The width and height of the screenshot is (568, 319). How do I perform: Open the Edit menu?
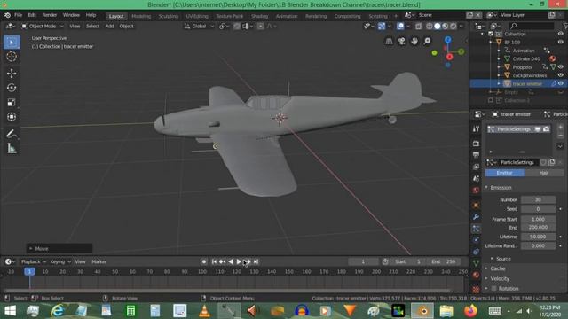pyautogui.click(x=32, y=15)
